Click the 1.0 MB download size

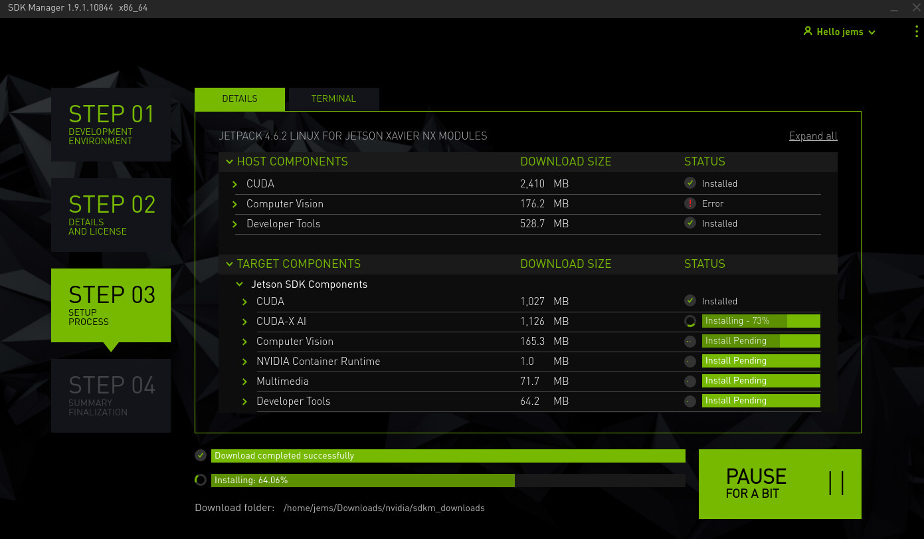(544, 362)
